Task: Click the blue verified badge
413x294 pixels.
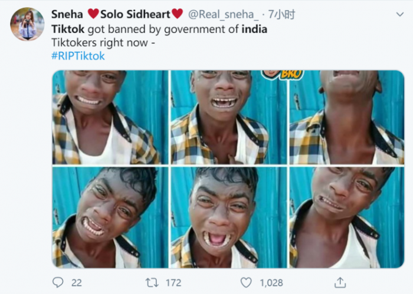Action: (177, 14)
